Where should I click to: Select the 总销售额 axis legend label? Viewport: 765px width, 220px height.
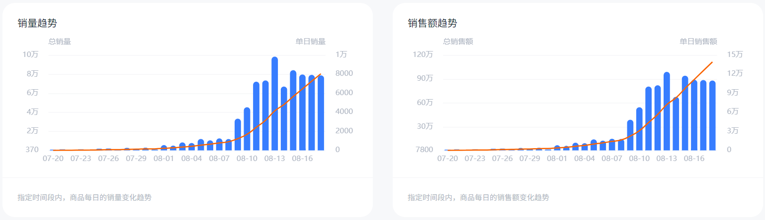click(x=458, y=42)
